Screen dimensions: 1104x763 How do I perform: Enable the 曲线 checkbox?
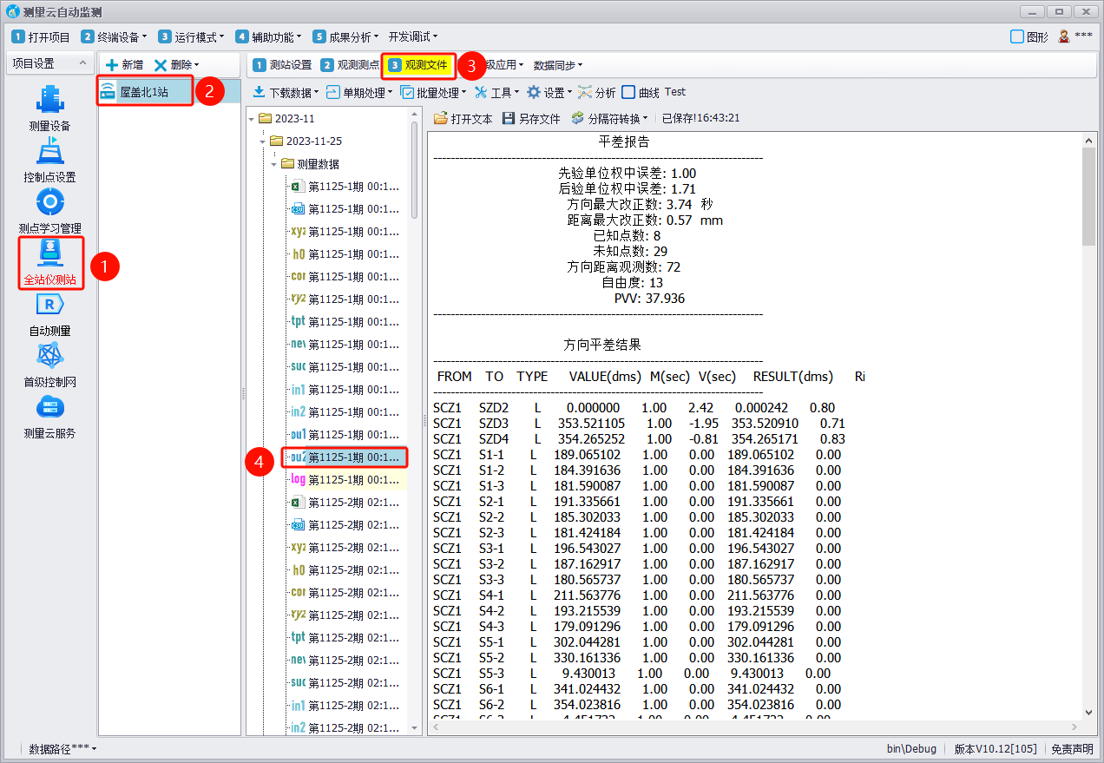click(x=629, y=92)
